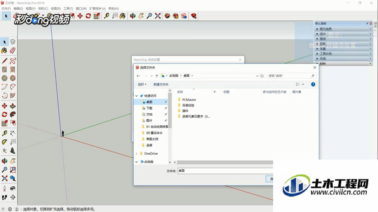The image size is (378, 212).
Task: Open the address bar path dropdown
Action: [257, 76]
